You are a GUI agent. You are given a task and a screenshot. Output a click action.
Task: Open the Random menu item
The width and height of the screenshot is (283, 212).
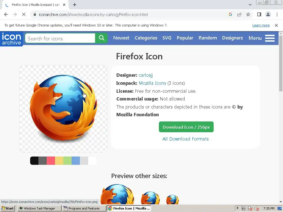point(208,38)
